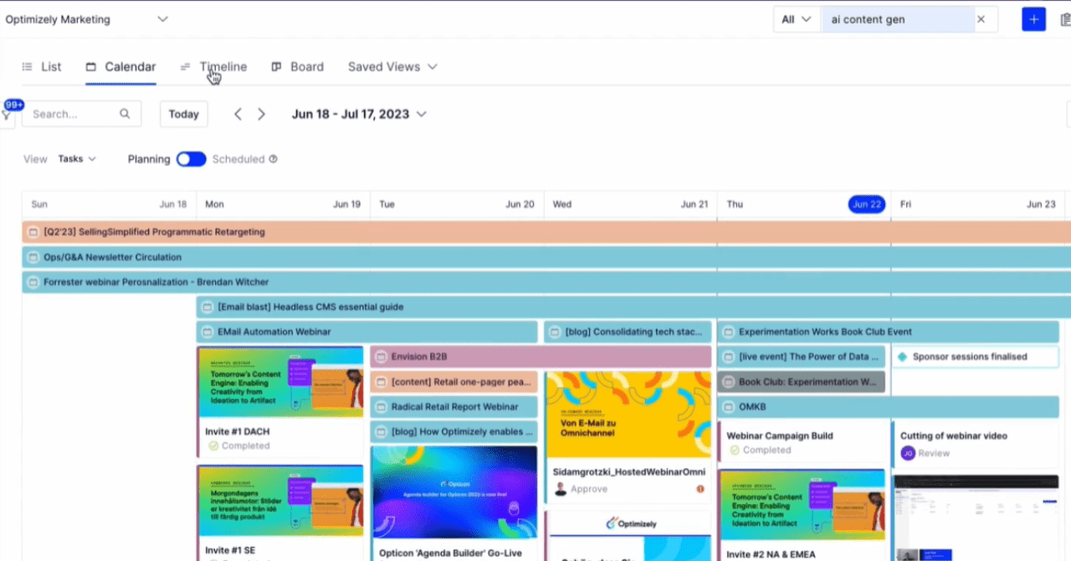Open the '[blog] How Optimizely enables' bar

[x=454, y=432]
